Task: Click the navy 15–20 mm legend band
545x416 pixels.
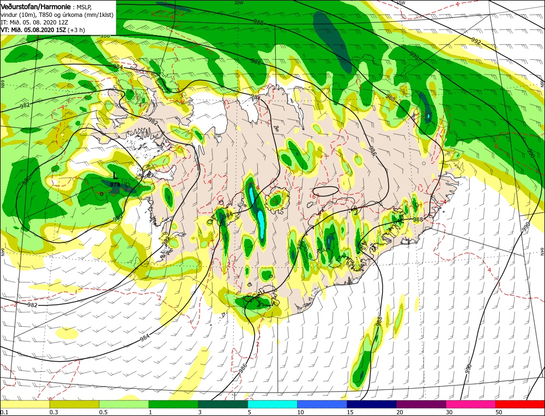Action: coord(372,404)
